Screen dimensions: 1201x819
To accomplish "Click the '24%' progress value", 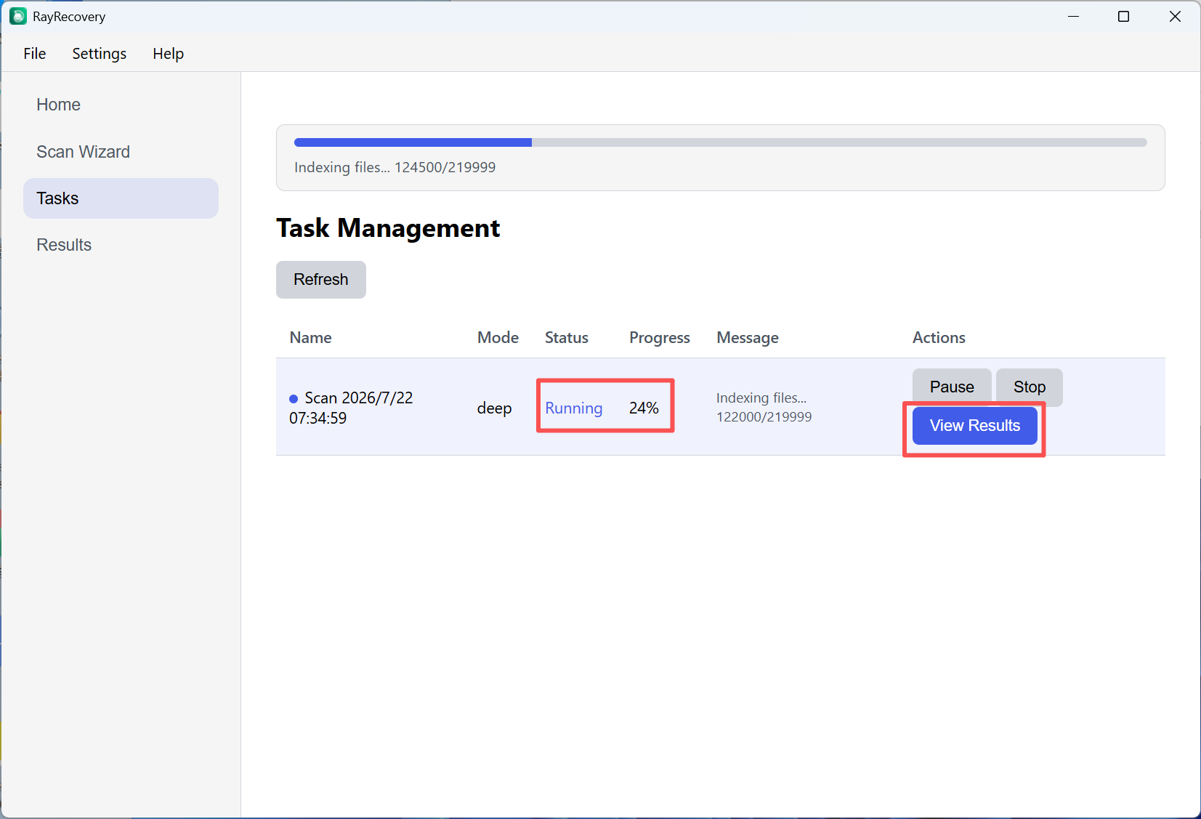I will point(644,408).
